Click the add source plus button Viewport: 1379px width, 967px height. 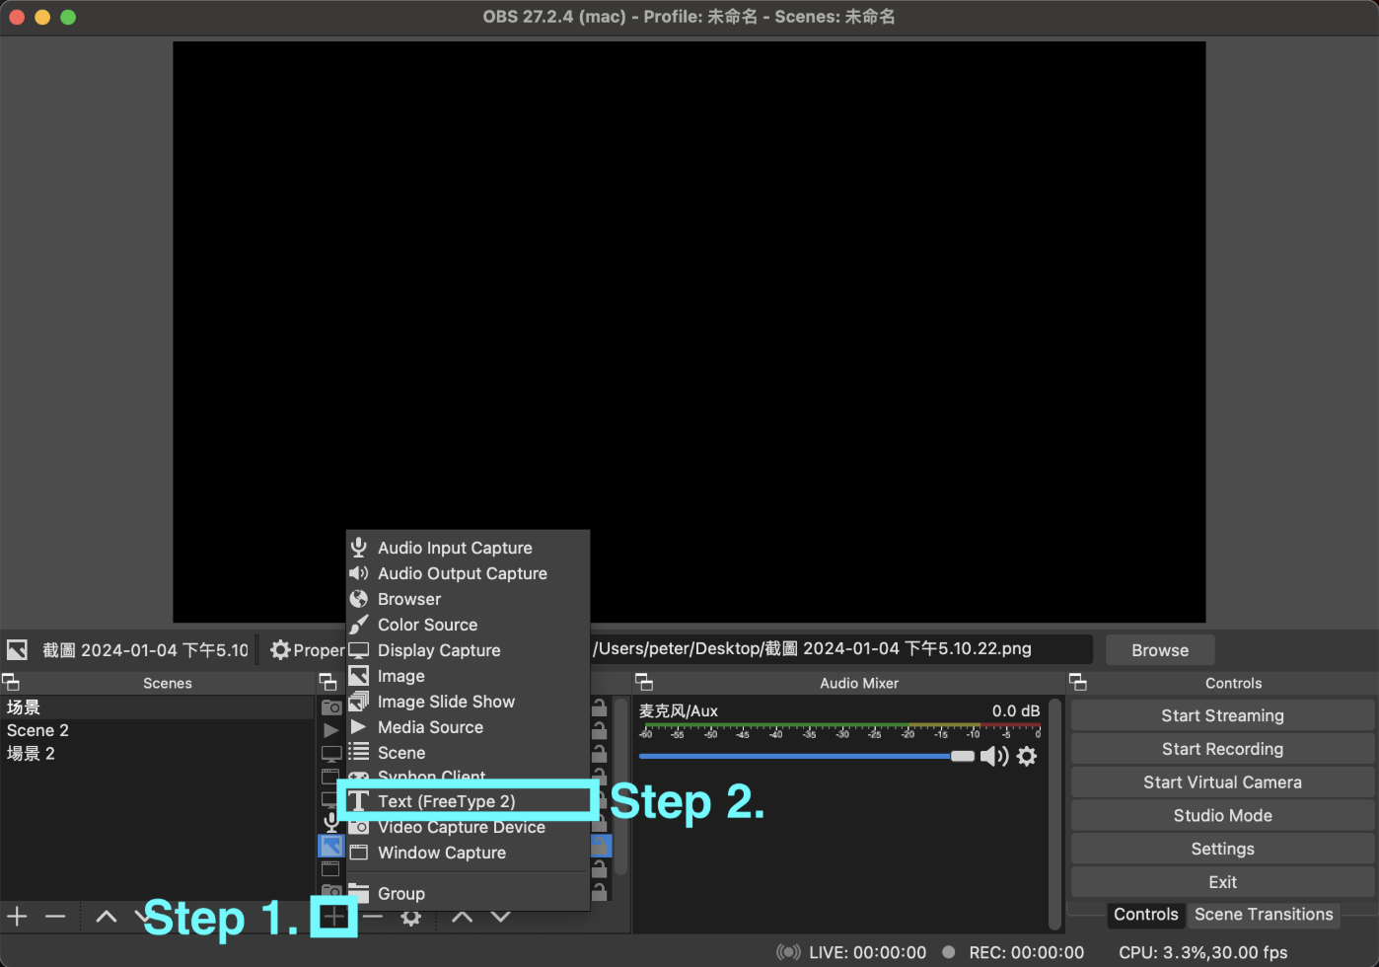coord(335,918)
